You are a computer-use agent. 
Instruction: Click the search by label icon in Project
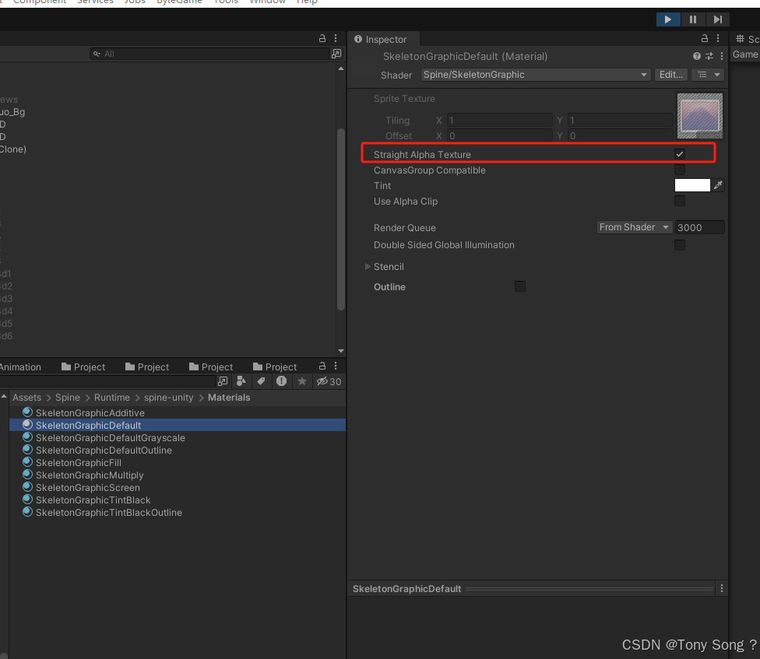[x=261, y=381]
